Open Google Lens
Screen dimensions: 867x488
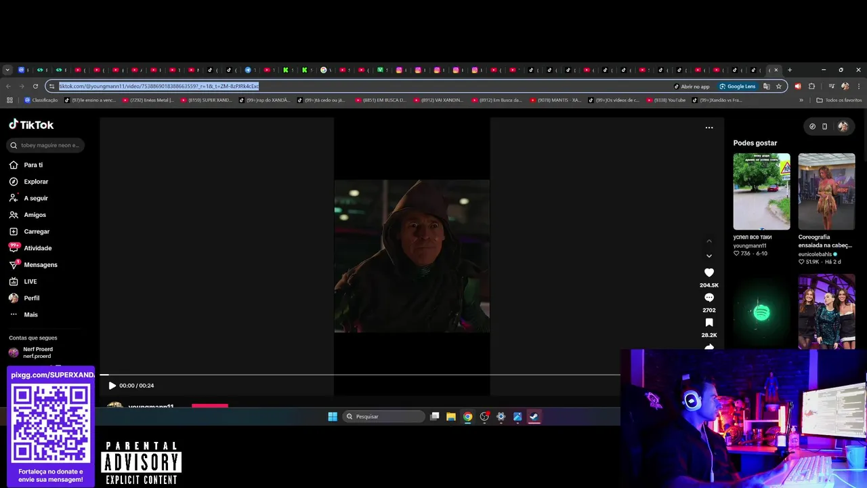pyautogui.click(x=738, y=86)
